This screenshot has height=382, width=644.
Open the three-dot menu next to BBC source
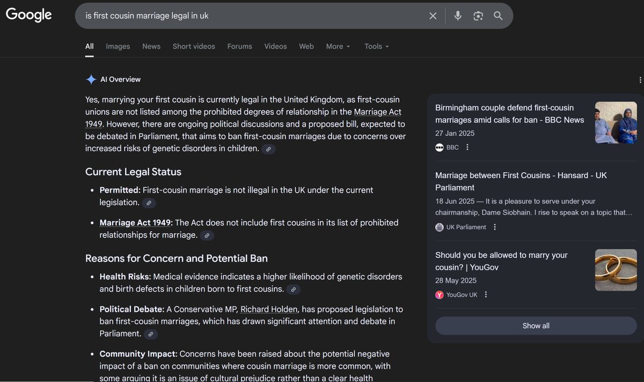(x=467, y=147)
